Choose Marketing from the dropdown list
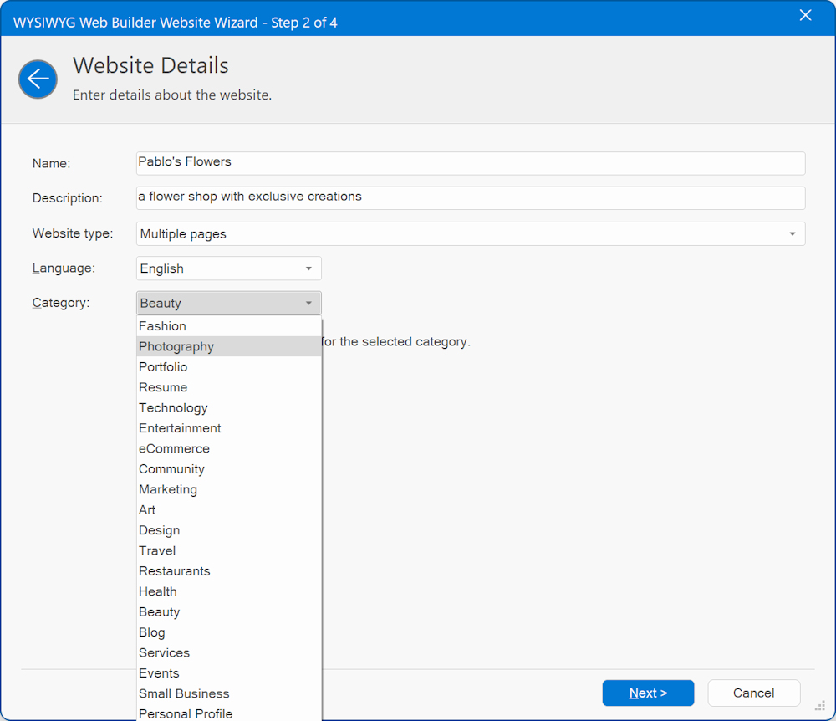The image size is (836, 721). click(168, 489)
